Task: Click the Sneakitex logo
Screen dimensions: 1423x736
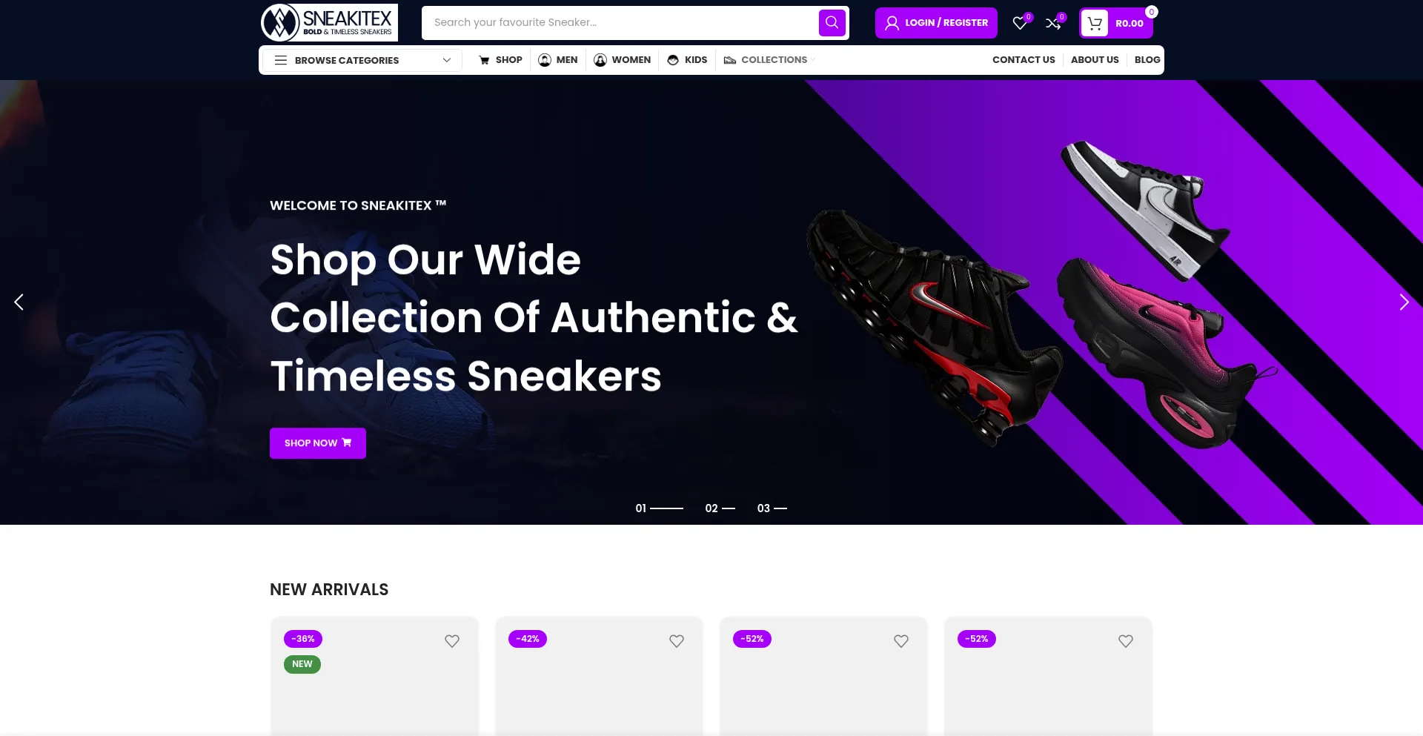Action: (x=329, y=22)
